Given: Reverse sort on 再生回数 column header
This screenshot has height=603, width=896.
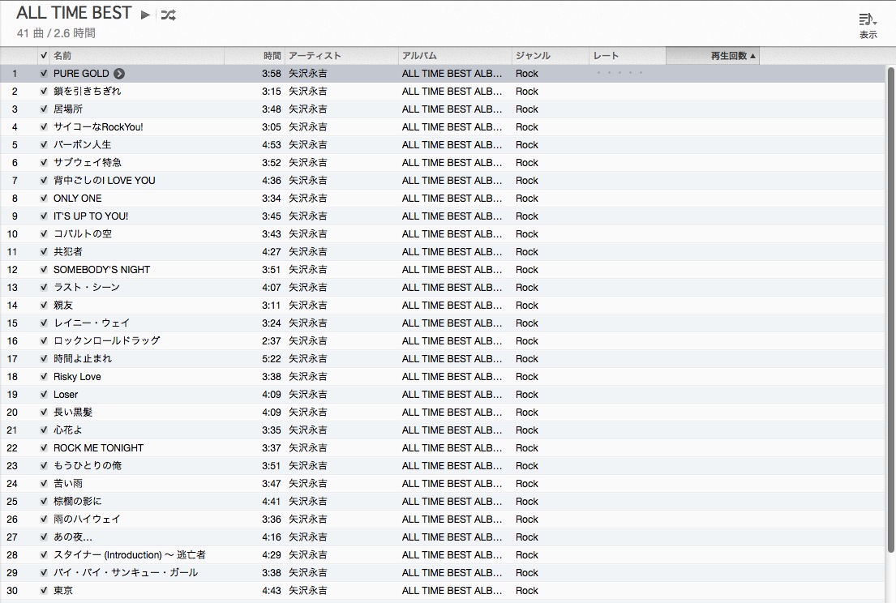Looking at the screenshot, I should (x=713, y=55).
